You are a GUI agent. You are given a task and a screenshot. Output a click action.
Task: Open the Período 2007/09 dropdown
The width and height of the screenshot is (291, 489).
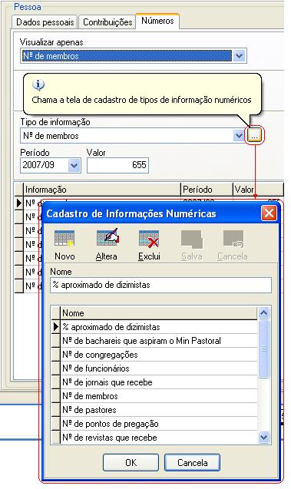pos(74,165)
